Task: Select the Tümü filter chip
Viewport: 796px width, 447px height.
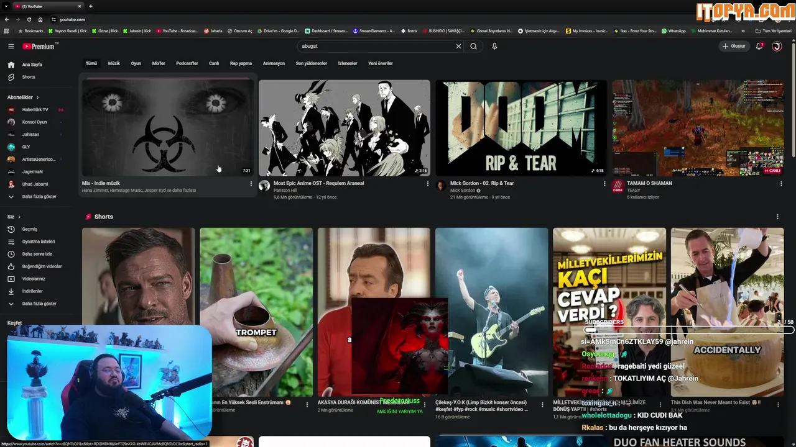Action: pyautogui.click(x=91, y=63)
